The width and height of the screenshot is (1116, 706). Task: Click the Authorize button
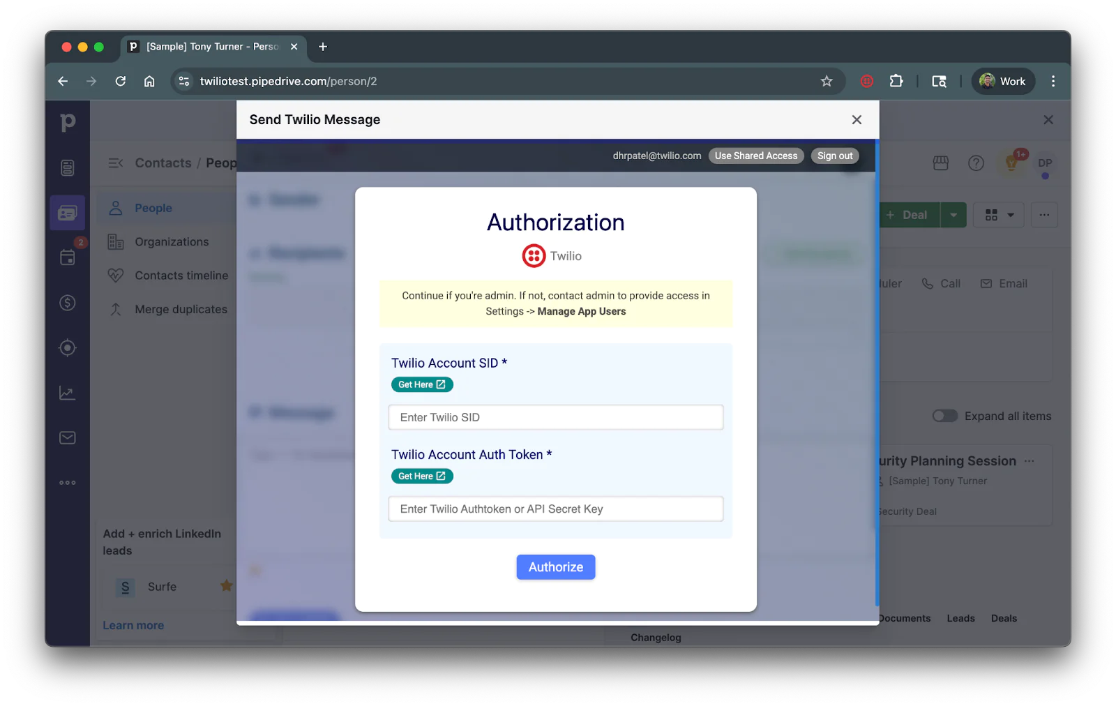click(555, 566)
